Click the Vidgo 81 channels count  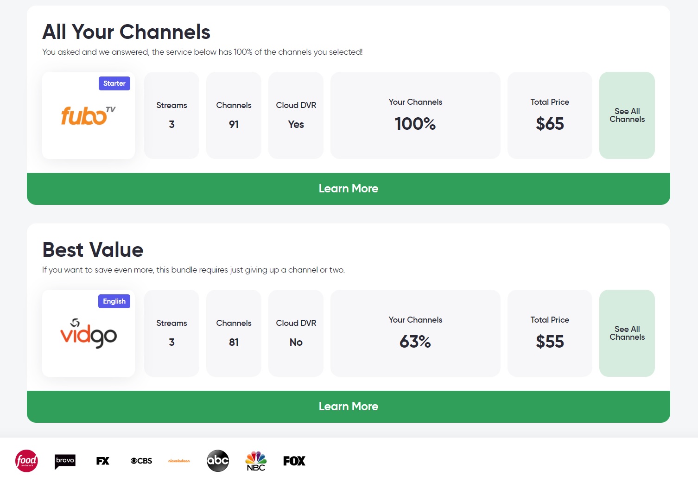(x=234, y=342)
